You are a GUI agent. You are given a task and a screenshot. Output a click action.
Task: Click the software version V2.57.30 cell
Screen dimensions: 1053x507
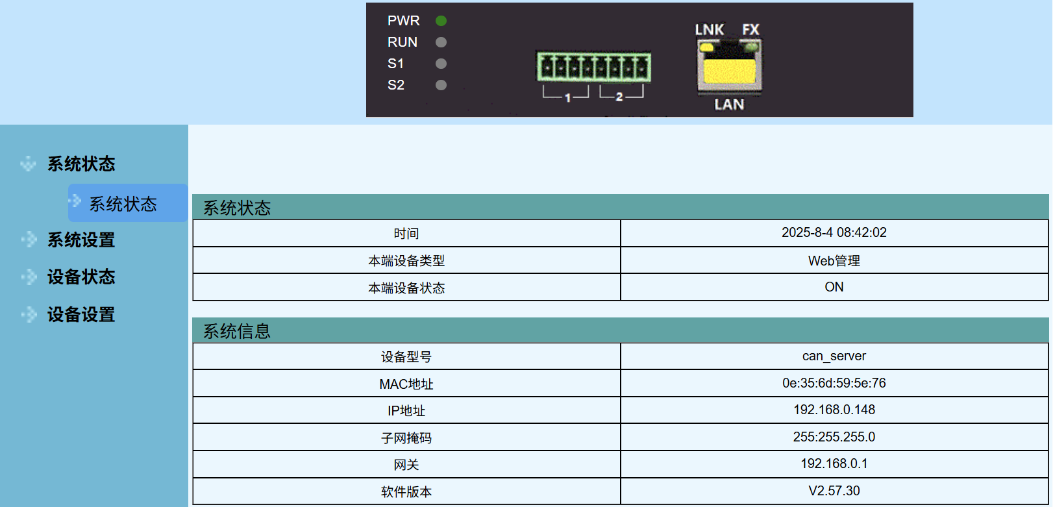coord(834,491)
